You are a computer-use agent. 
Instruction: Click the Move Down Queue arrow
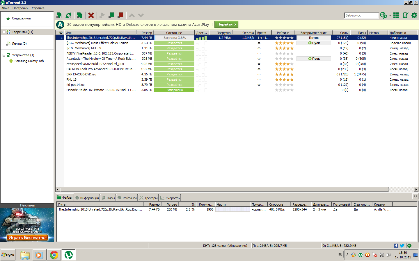click(x=141, y=15)
